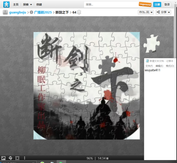This screenshot has width=177, height=163.
Task: Expand the 作为...玩 dropdown
Action: point(146,12)
